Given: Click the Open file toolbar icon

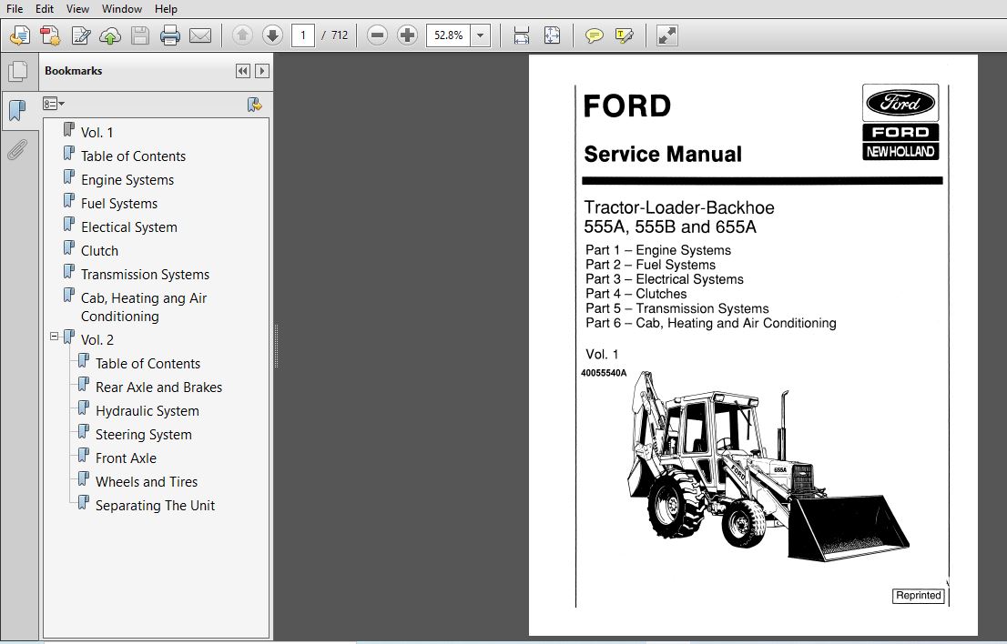Looking at the screenshot, I should [20, 35].
